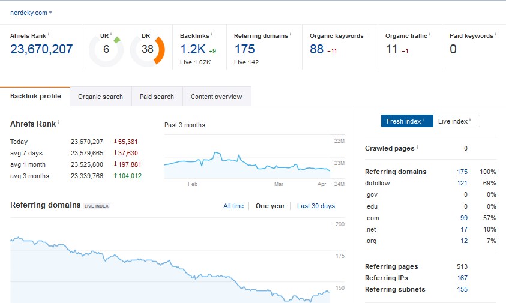Click the UR gauge showing 6
Viewport: 506px width, 303px height.
pyautogui.click(x=106, y=50)
